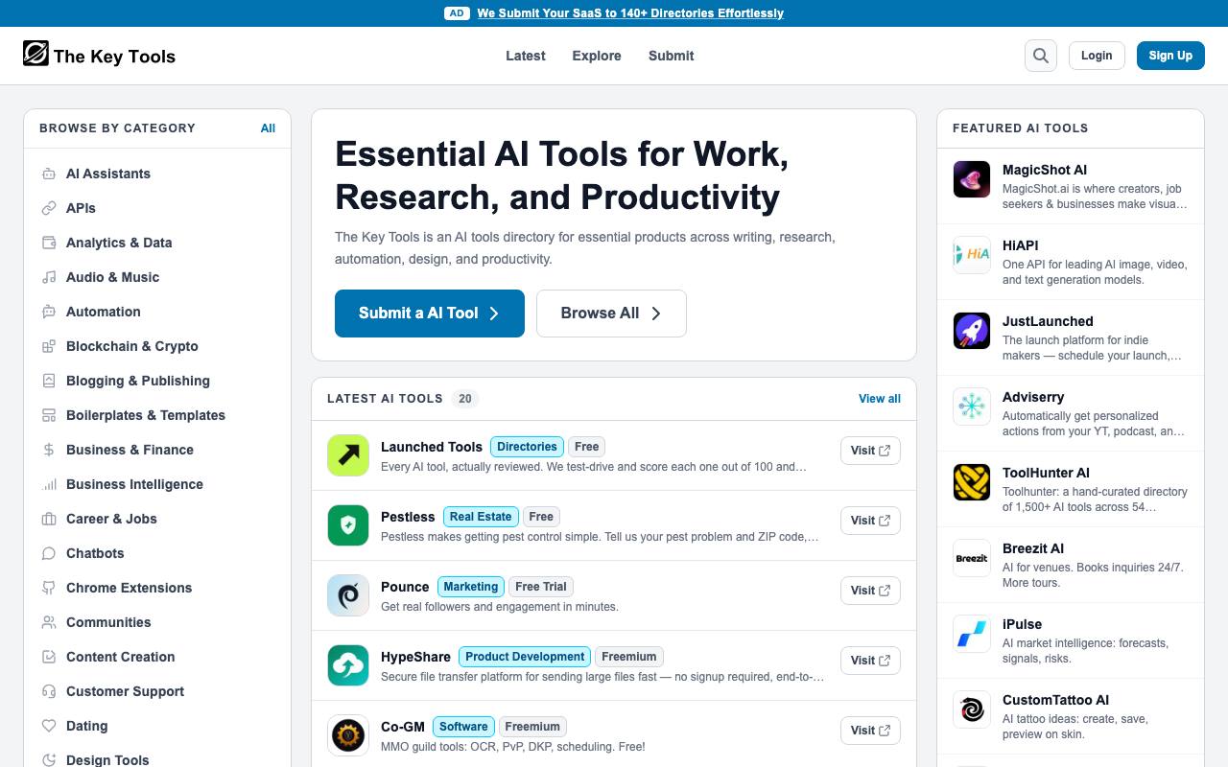Click the HypeShare cloud logo
The height and width of the screenshot is (767, 1228).
[x=348, y=665]
